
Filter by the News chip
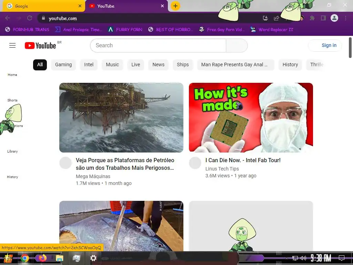[x=159, y=65]
